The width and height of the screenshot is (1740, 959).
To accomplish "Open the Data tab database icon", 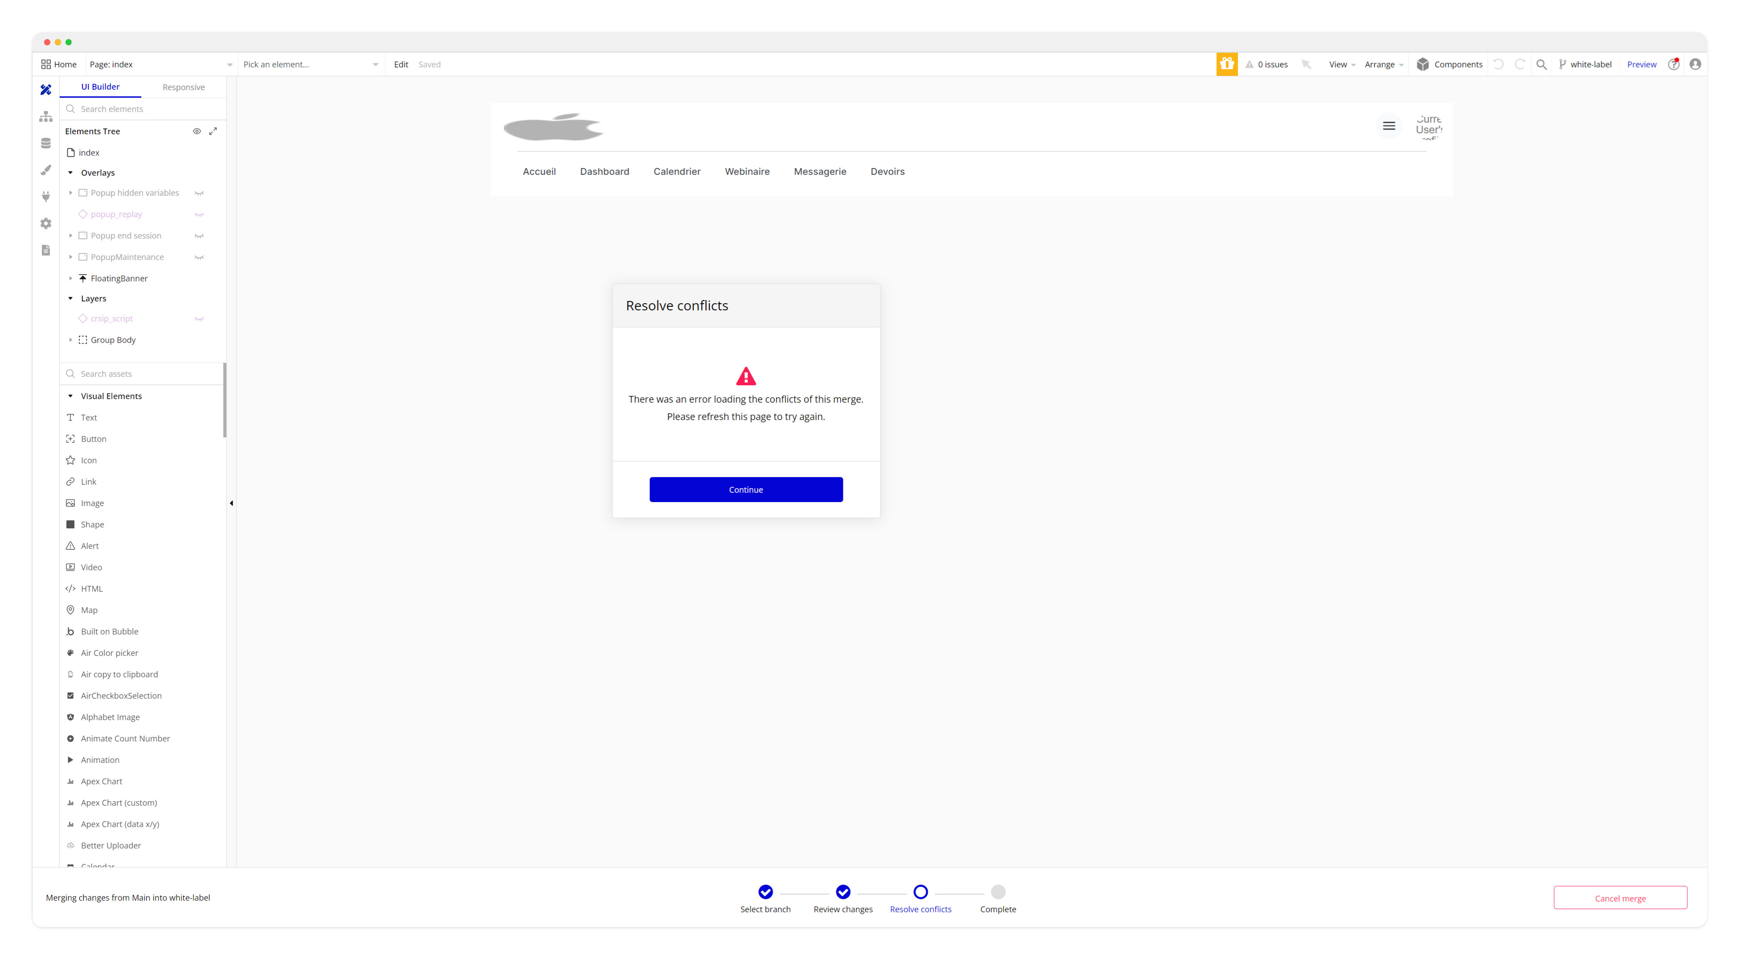I will pos(46,143).
